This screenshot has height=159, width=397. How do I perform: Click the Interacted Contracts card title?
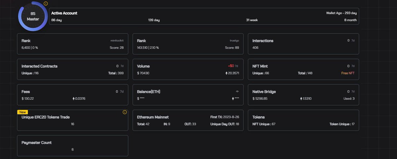coord(39,66)
